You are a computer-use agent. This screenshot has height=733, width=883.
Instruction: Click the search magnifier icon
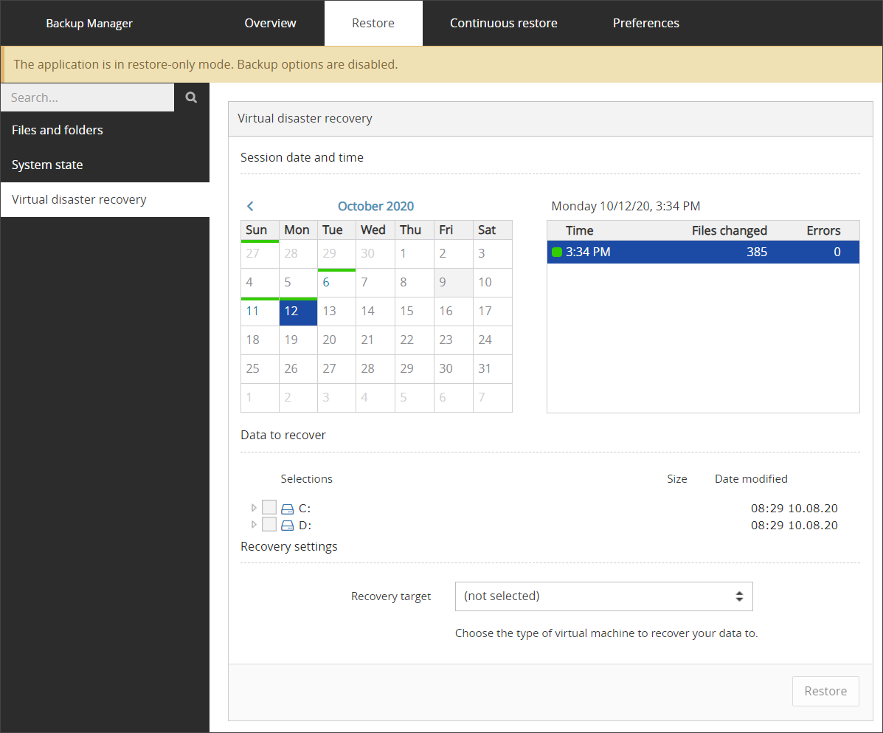point(191,97)
